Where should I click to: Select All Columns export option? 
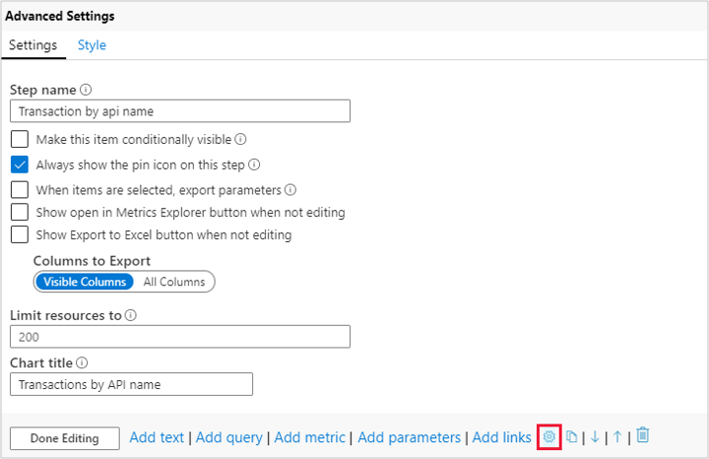pos(174,282)
